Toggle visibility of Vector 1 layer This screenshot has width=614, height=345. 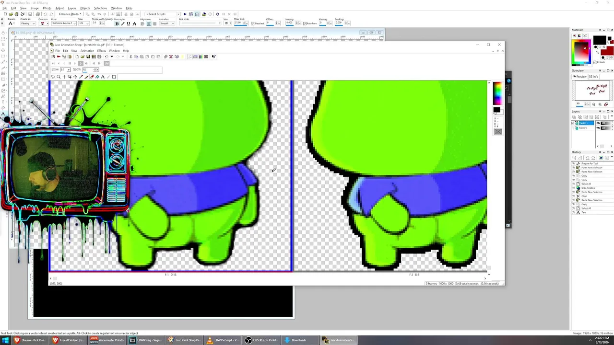598,123
